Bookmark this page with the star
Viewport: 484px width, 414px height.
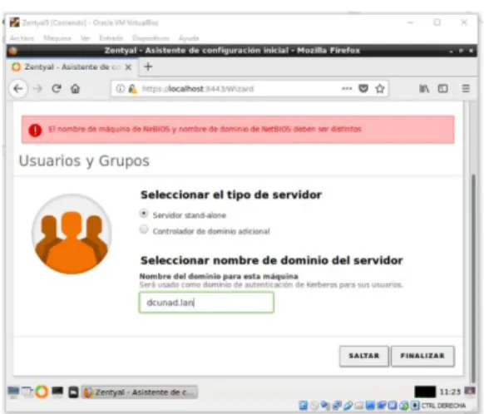tap(380, 89)
